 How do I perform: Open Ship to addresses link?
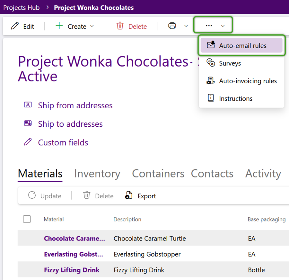click(70, 124)
